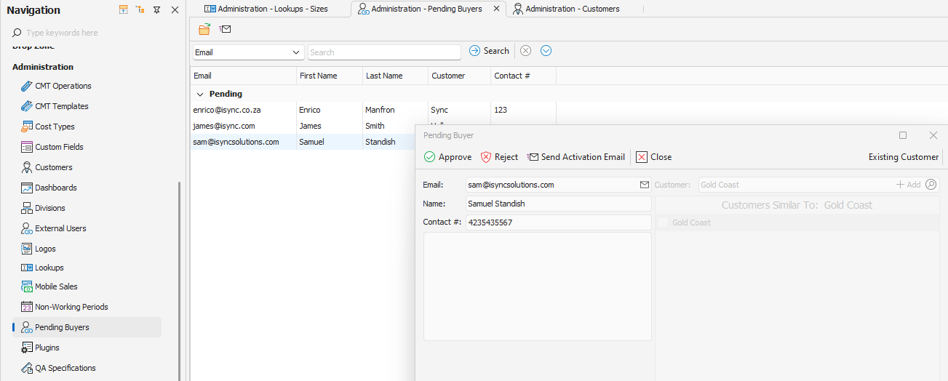Viewport: 948px width, 381px height.
Task: Click the Name field with Samuel Standish
Action: pos(558,204)
